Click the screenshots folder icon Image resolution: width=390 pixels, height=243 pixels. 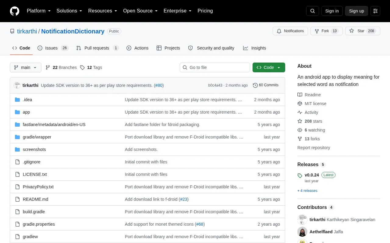(x=17, y=149)
